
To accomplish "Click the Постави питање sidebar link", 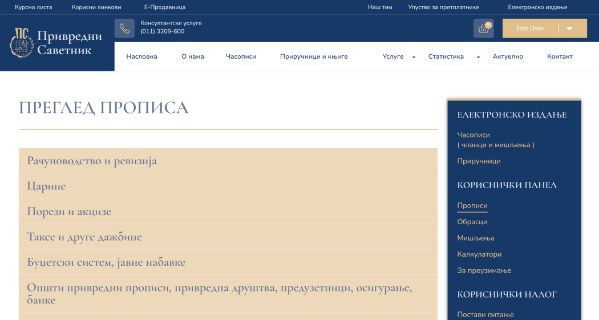I will click(485, 315).
